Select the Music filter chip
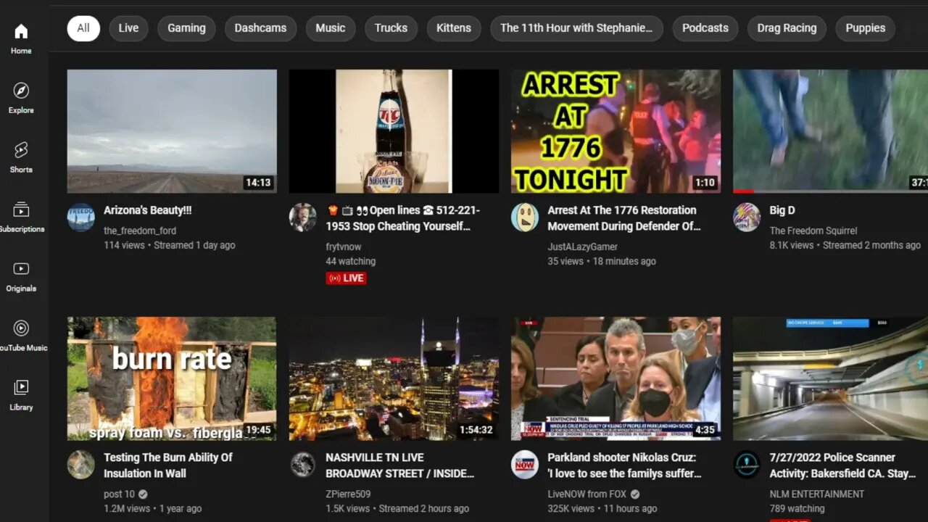This screenshot has height=522, width=928. tap(330, 28)
